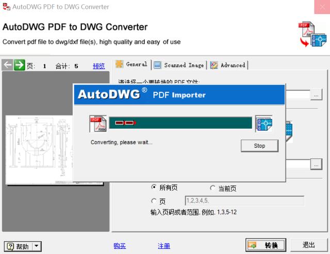Click the Converting, please wait status text
Viewport: 330px width, 254px height.
(122, 142)
